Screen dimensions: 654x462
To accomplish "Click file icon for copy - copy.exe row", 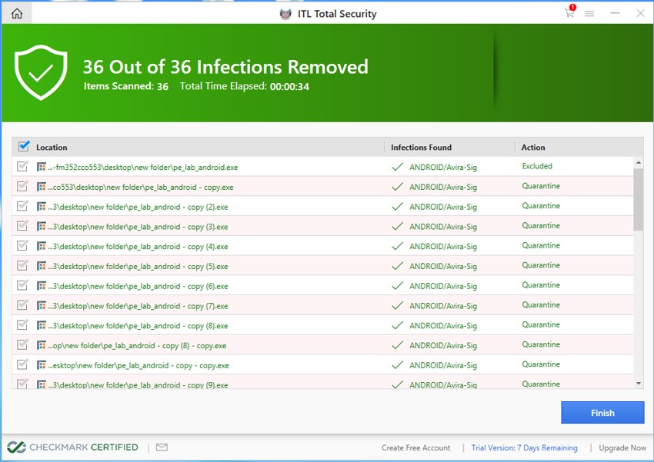I will pyautogui.click(x=42, y=365).
